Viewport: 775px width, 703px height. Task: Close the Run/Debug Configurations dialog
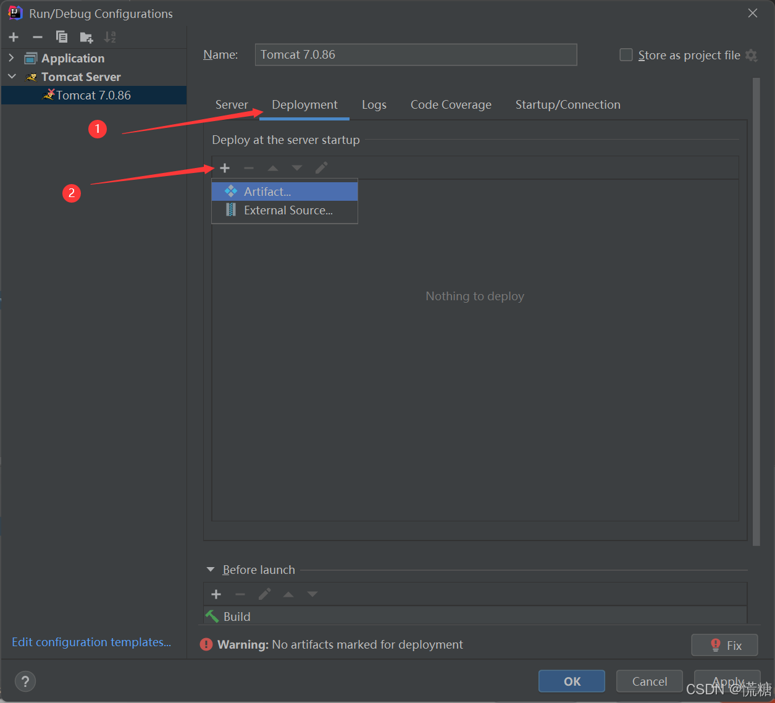(753, 13)
